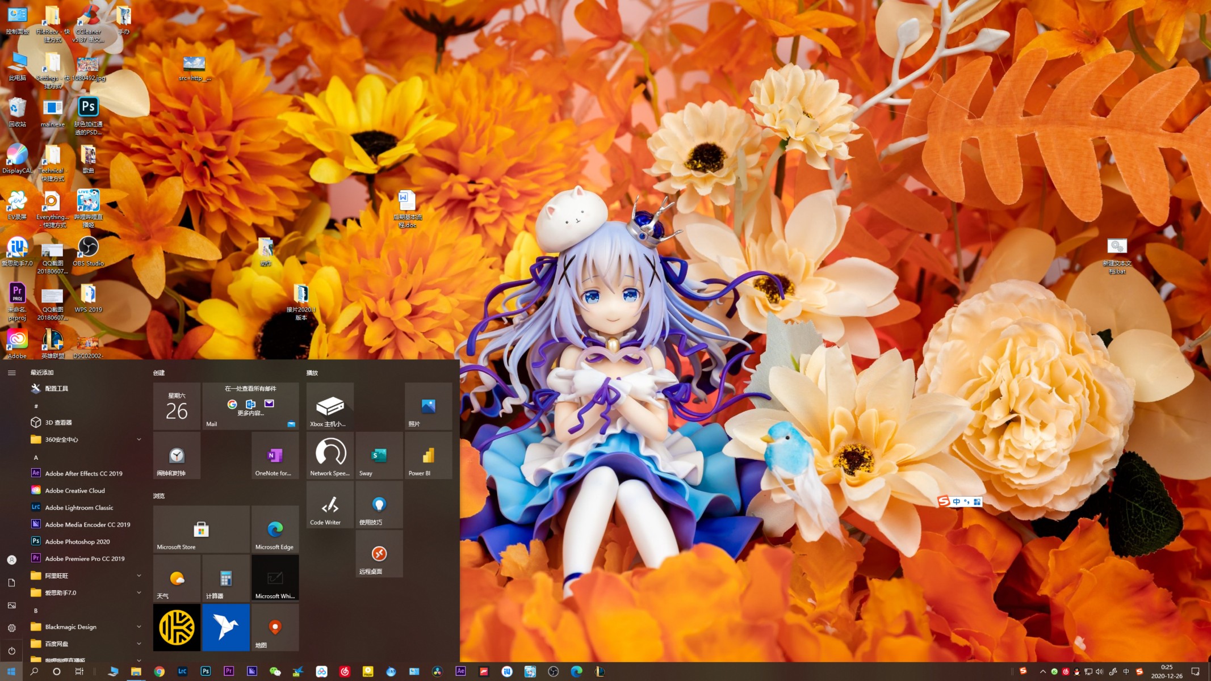Open user account icon in Start sidebar
1211x681 pixels.
(11, 560)
